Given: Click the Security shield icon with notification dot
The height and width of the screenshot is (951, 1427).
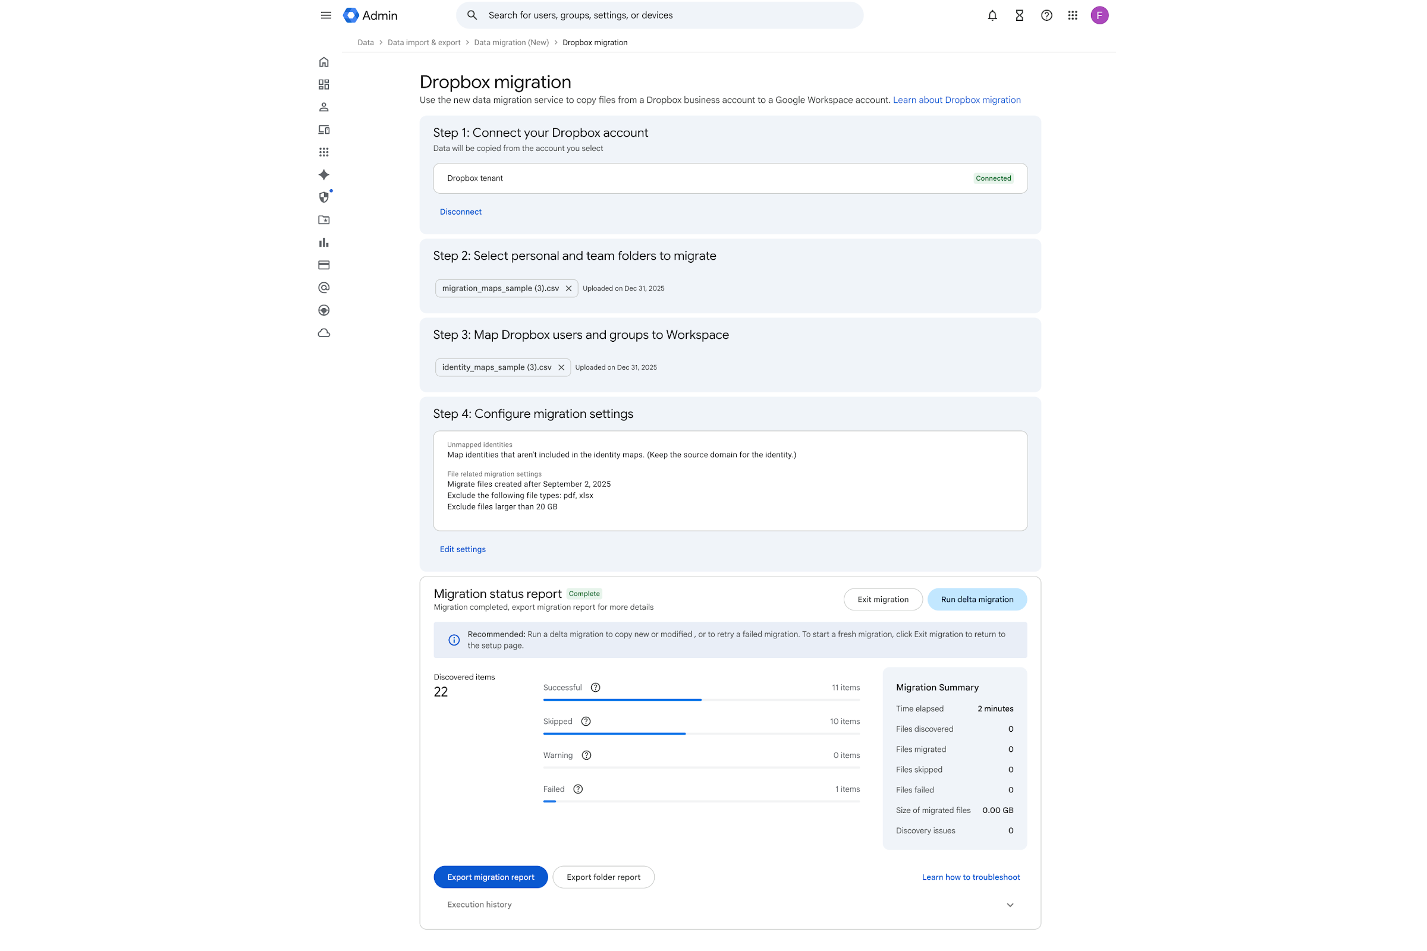Looking at the screenshot, I should tap(324, 197).
